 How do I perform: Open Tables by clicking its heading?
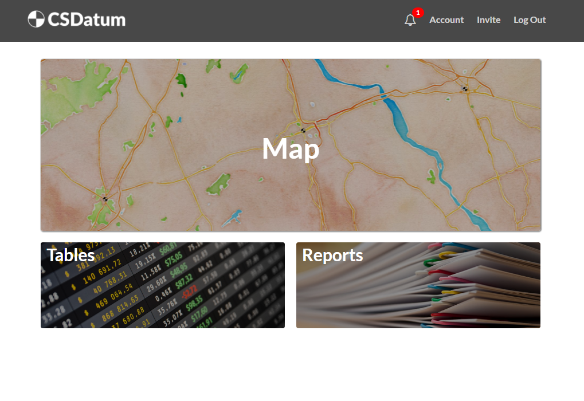click(70, 255)
